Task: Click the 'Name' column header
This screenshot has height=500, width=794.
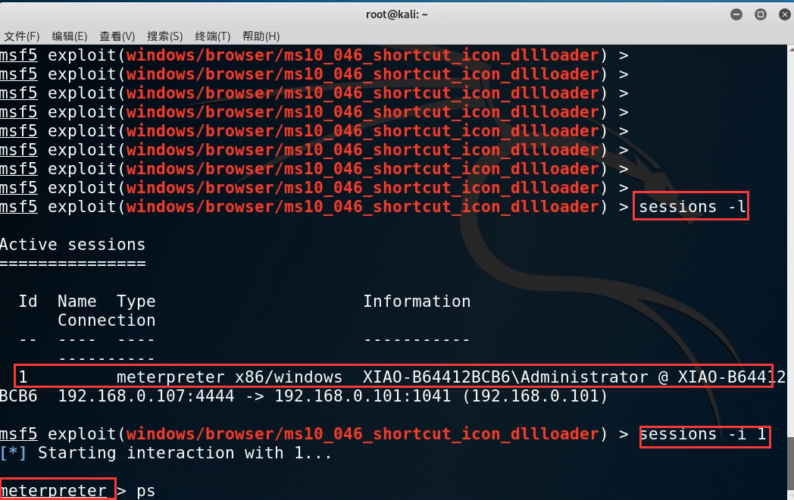Action: [x=77, y=302]
